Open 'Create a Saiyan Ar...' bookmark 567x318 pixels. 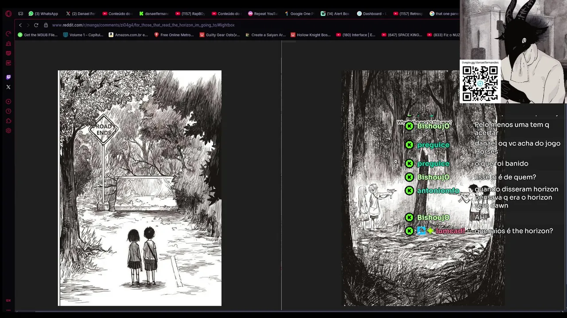tap(265, 35)
